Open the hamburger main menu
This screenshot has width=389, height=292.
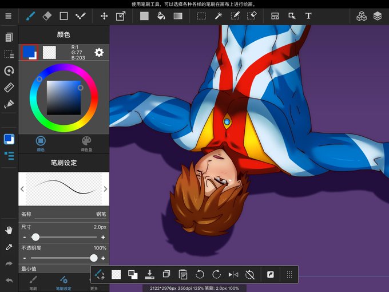click(9, 16)
